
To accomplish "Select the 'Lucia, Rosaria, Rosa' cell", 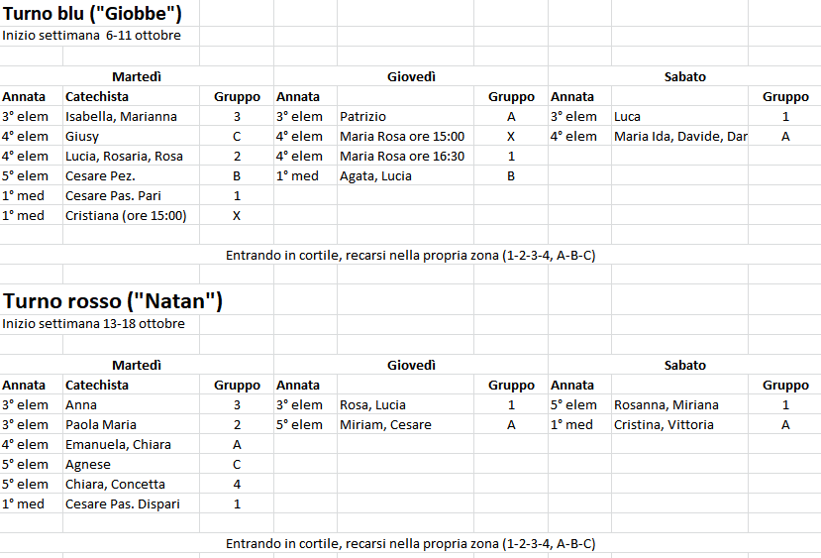I will [x=131, y=157].
